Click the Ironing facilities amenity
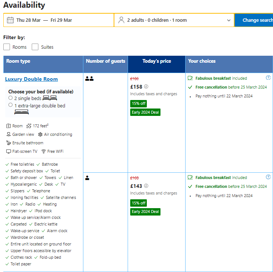Viewport: 273px width, 272px height. point(24,197)
